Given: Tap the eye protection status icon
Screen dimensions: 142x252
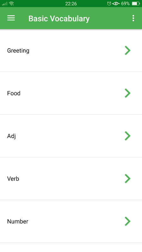Looking at the screenshot, I should pyautogui.click(x=116, y=3).
